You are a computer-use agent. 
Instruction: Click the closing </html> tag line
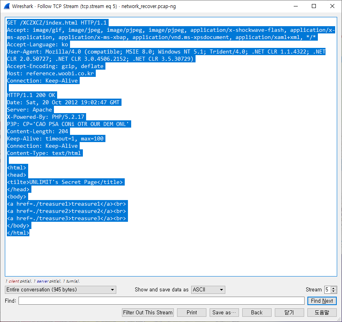[18, 233]
